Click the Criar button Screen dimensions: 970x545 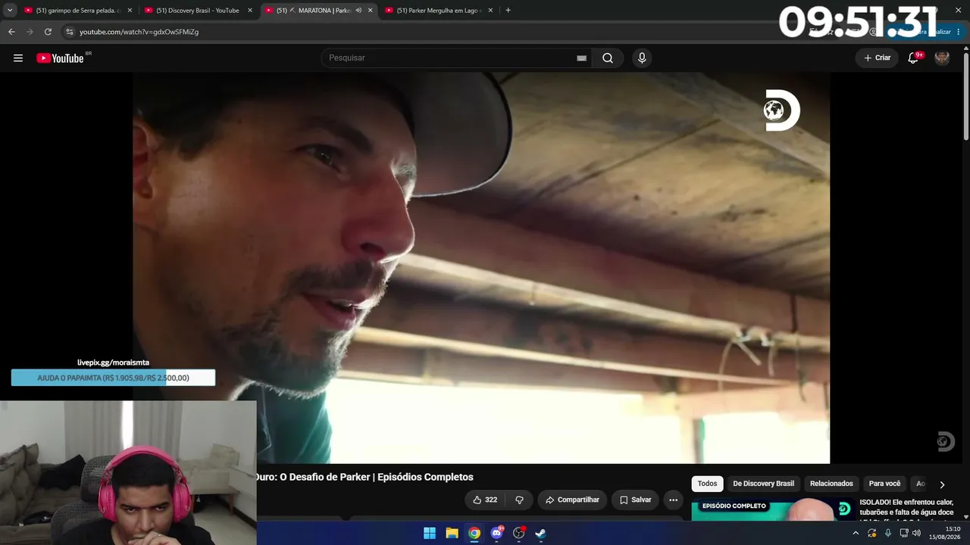(878, 58)
